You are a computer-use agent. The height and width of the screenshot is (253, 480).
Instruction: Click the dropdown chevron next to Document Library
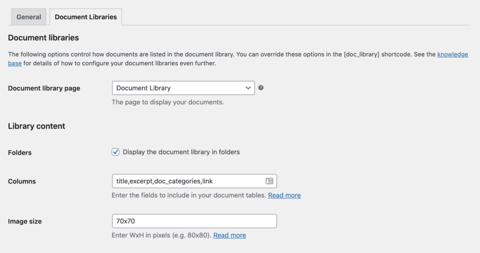(x=248, y=88)
